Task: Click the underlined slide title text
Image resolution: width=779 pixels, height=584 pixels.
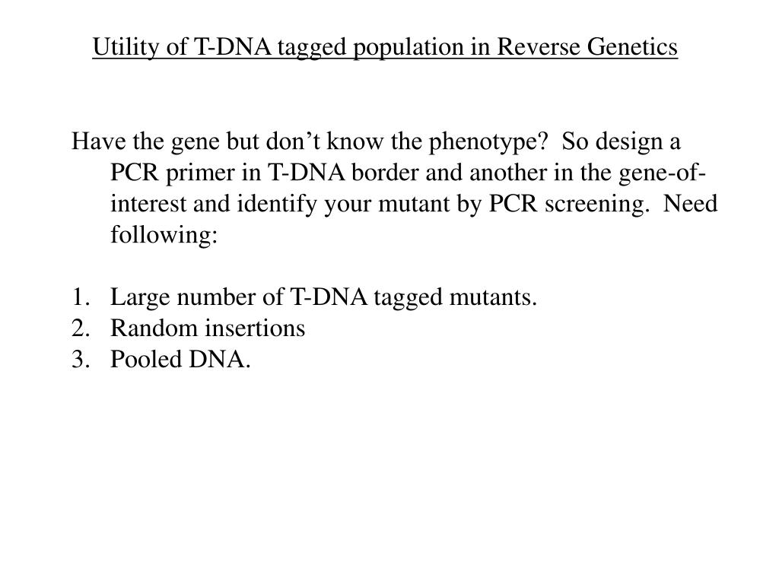Action: (384, 47)
